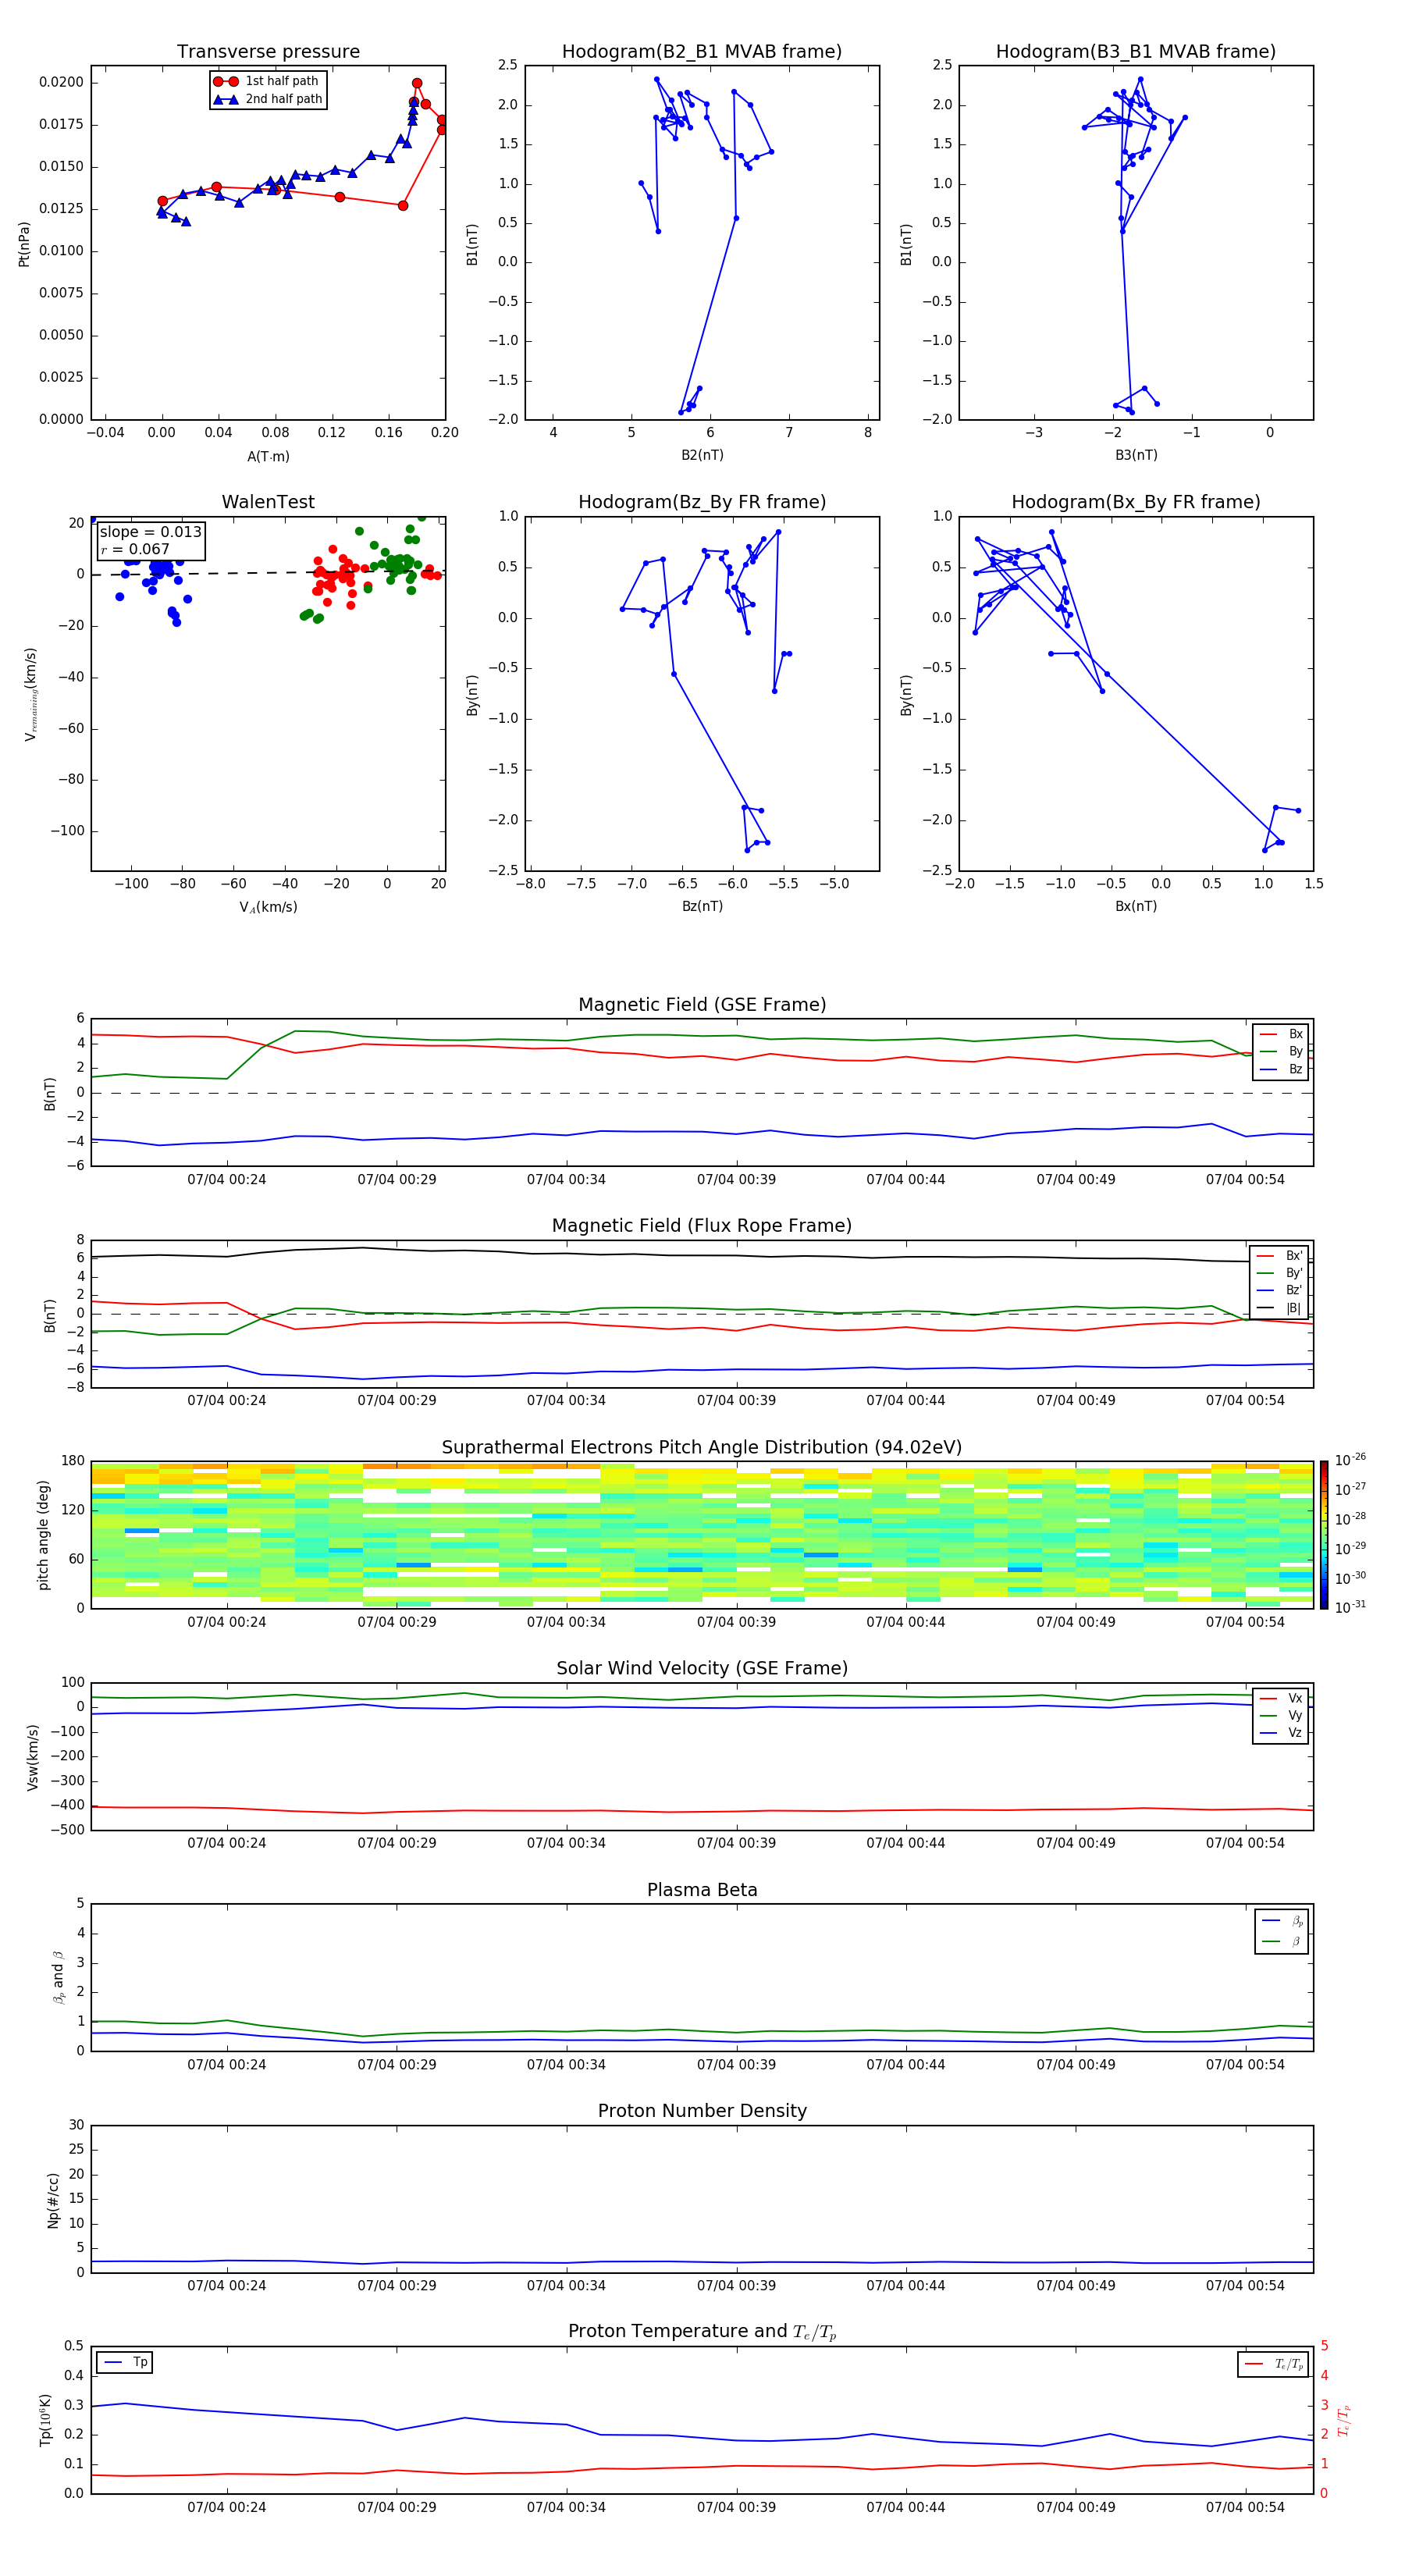Click the 'Vsw(km/s)' y-axis label
Screen dimensions: 1405x2576
pos(32,1757)
